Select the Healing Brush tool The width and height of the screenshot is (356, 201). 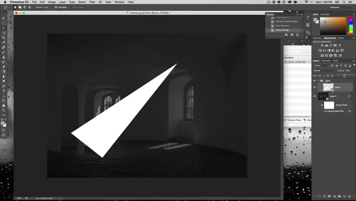(x=4, y=47)
